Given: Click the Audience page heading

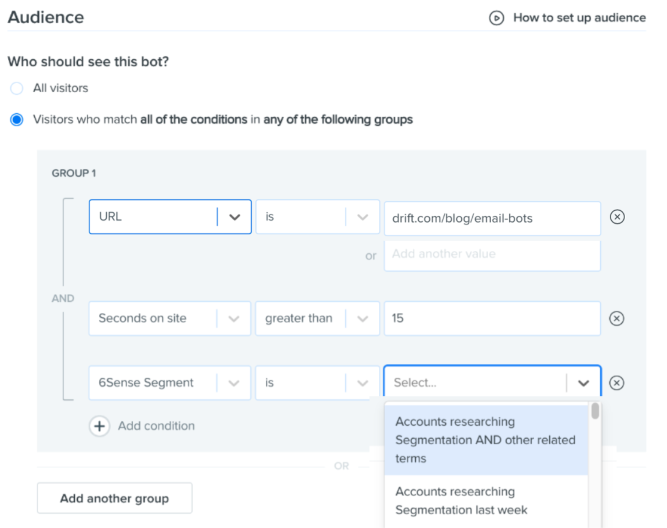Looking at the screenshot, I should point(46,17).
